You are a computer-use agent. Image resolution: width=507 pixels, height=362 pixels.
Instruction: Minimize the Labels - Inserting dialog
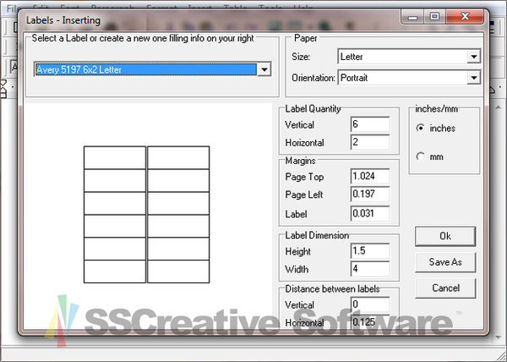(x=413, y=17)
